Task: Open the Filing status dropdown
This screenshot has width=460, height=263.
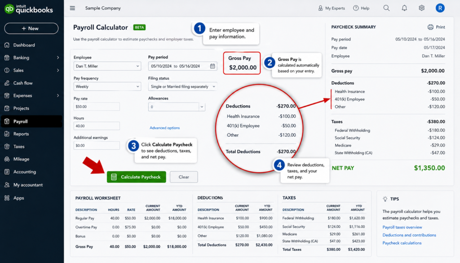Action: coord(182,86)
